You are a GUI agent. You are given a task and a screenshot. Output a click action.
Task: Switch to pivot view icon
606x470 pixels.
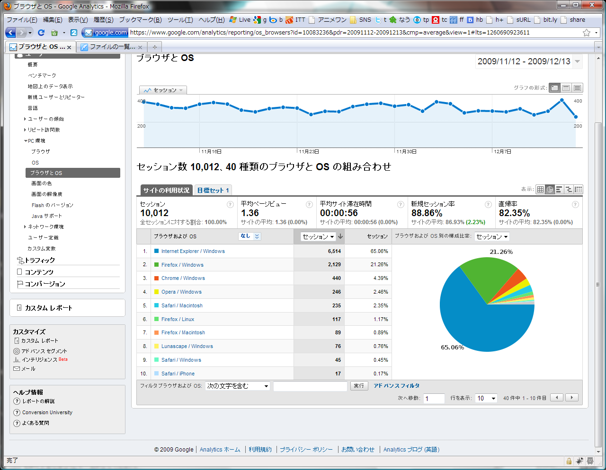[x=578, y=190]
